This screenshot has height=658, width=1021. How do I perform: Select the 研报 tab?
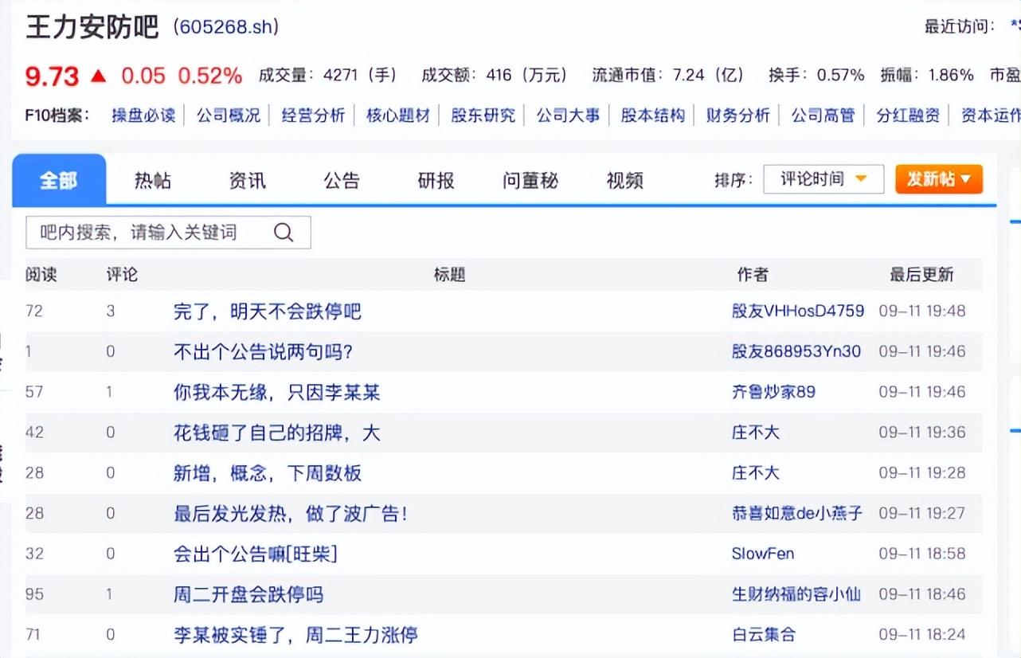[x=436, y=181]
